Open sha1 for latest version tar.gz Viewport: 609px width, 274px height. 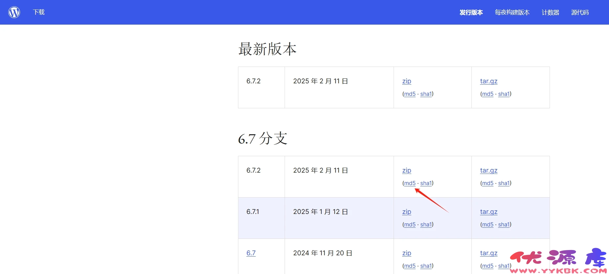coord(504,94)
